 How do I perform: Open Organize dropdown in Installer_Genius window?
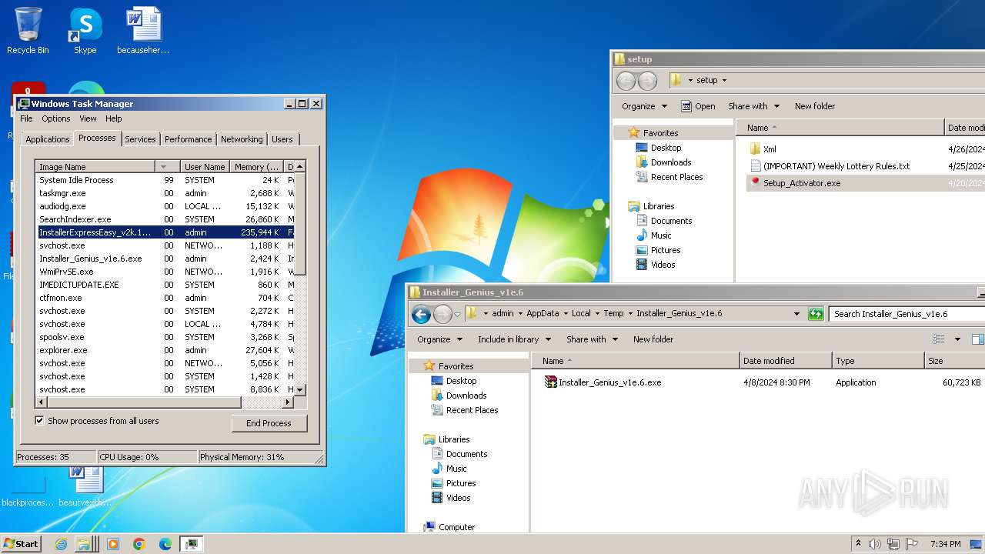440,339
